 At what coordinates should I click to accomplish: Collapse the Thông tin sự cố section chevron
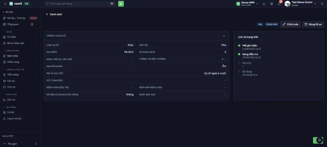pyautogui.click(x=224, y=36)
